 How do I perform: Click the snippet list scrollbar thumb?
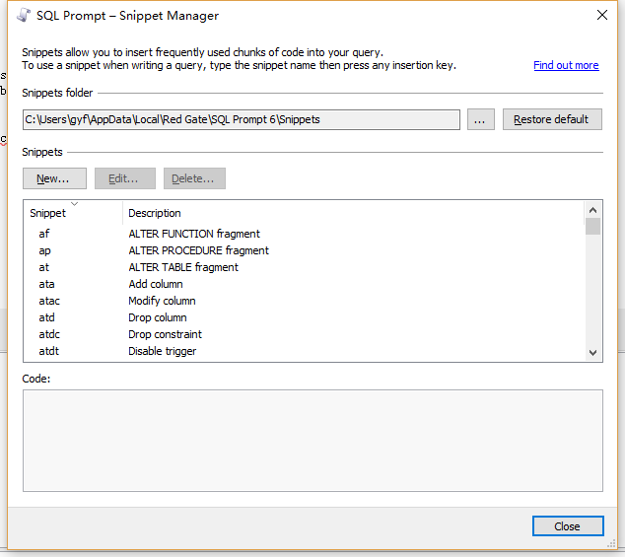pos(592,227)
